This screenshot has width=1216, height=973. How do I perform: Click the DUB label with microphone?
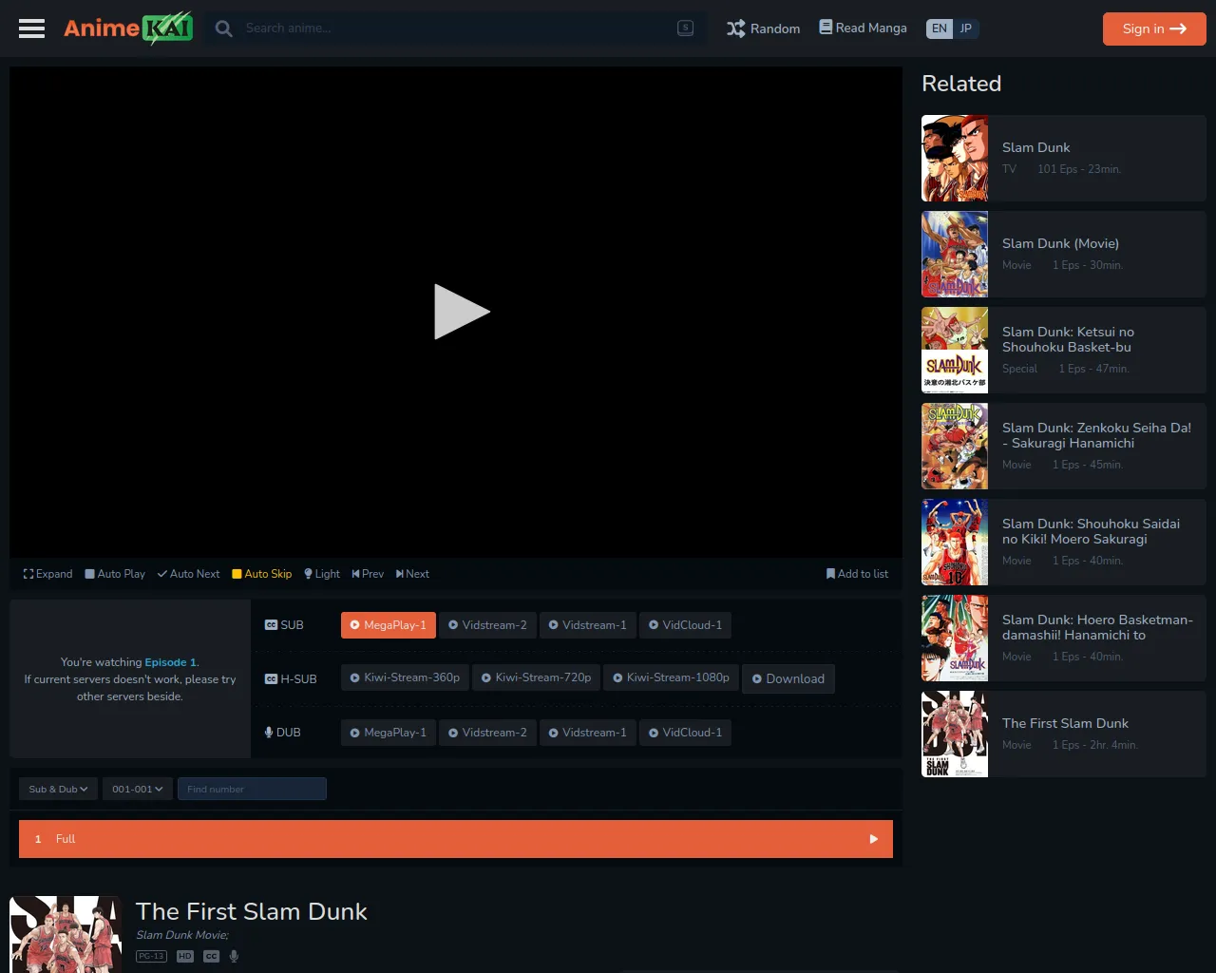click(282, 733)
